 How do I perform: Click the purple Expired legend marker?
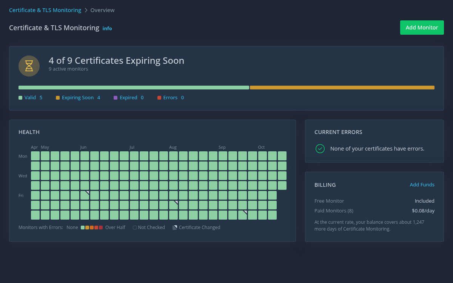click(116, 98)
